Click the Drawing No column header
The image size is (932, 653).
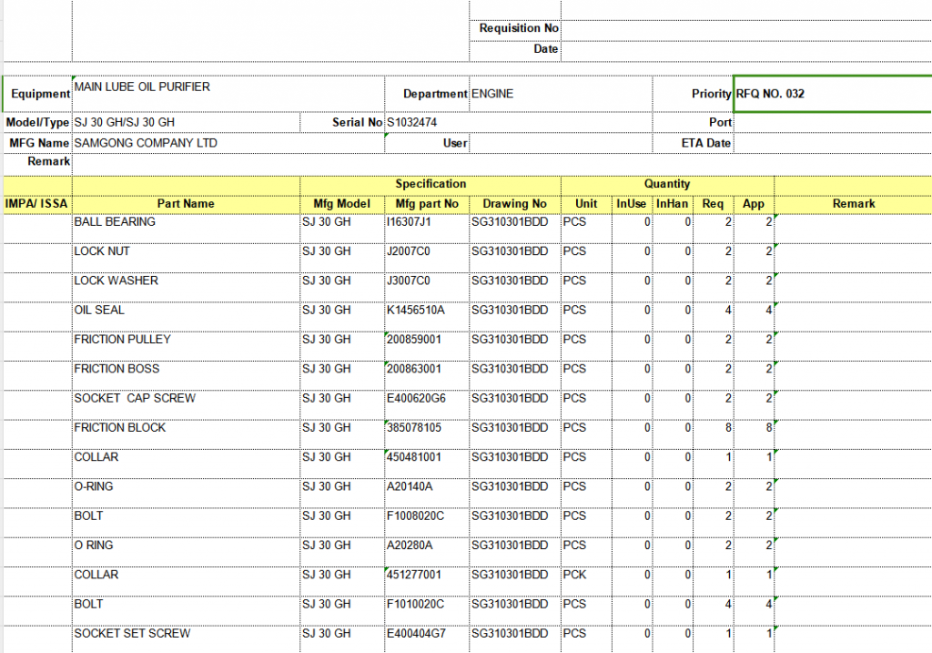click(514, 204)
